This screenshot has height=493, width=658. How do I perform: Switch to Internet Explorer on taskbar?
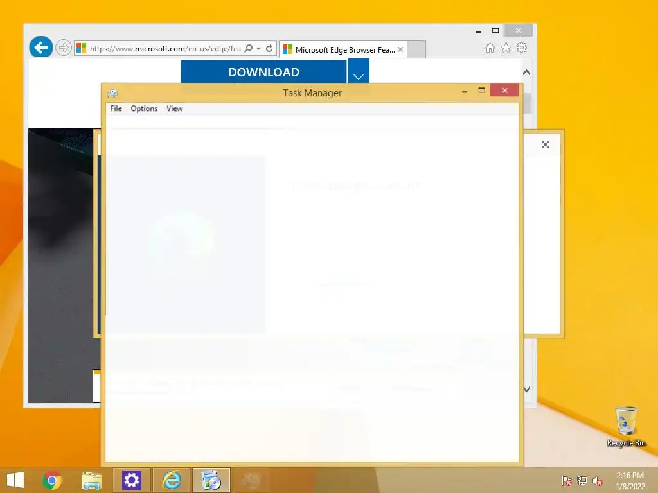click(x=172, y=480)
